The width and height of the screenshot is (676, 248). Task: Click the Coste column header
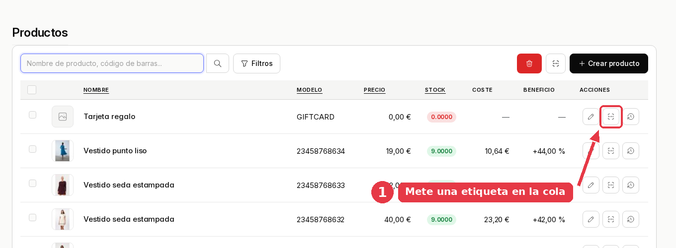482,90
